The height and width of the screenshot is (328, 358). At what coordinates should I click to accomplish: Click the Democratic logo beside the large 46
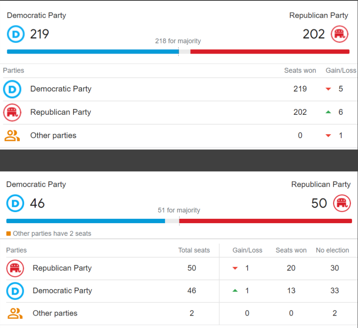tap(15, 204)
